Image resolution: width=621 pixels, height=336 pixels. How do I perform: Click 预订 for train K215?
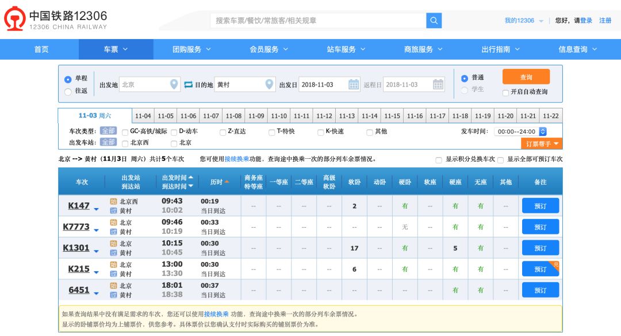click(x=540, y=268)
